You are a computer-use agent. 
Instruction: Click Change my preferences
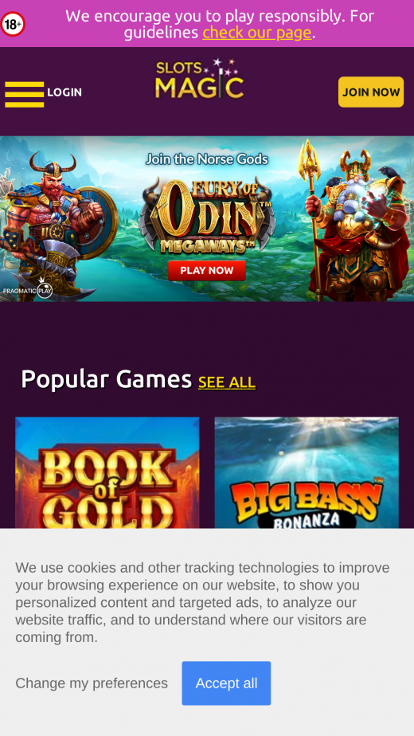pyautogui.click(x=92, y=683)
